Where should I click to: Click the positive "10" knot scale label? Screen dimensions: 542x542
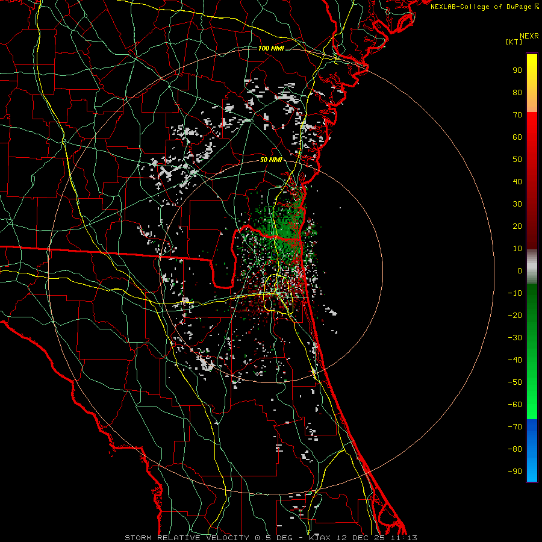[x=517, y=249]
